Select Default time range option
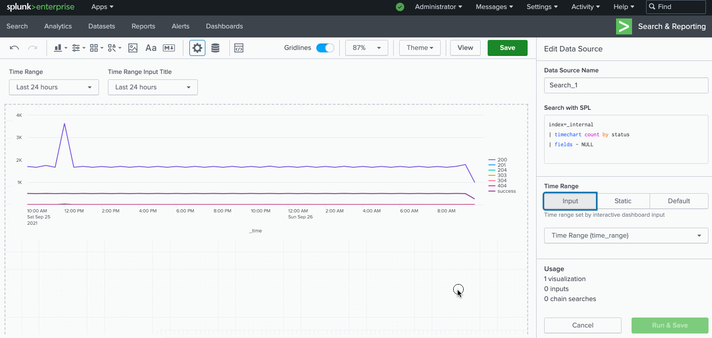The width and height of the screenshot is (712, 338). click(679, 201)
